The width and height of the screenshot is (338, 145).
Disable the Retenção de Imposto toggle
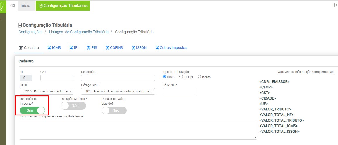(32, 110)
